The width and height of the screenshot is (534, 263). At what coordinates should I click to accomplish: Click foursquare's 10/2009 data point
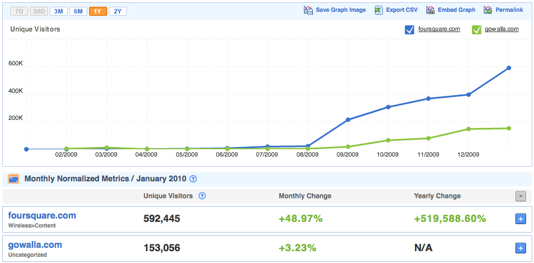[x=388, y=107]
